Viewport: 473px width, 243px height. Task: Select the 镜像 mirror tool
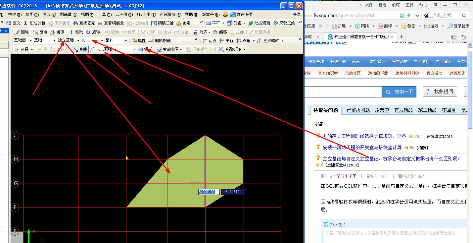pos(58,32)
